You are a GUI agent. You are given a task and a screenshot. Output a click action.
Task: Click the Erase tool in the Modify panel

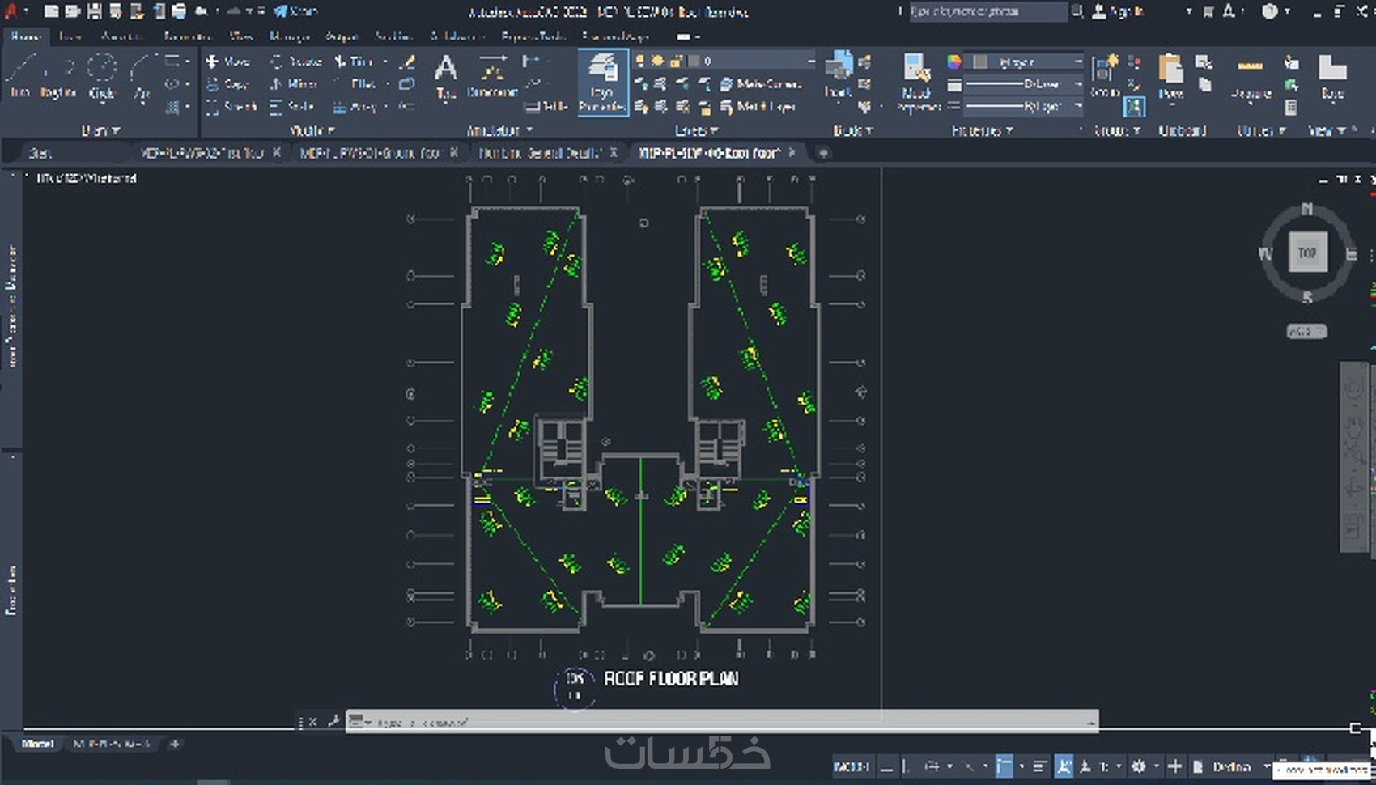click(408, 62)
